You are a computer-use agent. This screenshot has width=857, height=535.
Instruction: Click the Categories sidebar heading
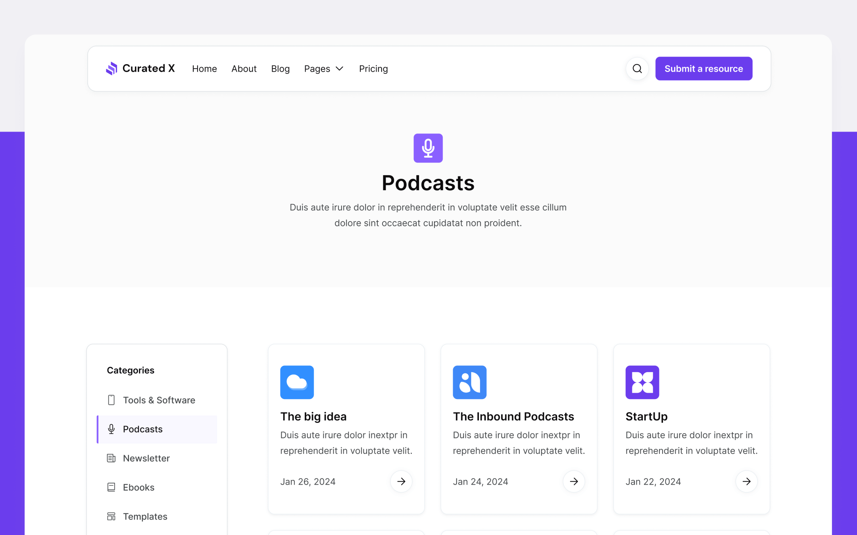pyautogui.click(x=131, y=370)
